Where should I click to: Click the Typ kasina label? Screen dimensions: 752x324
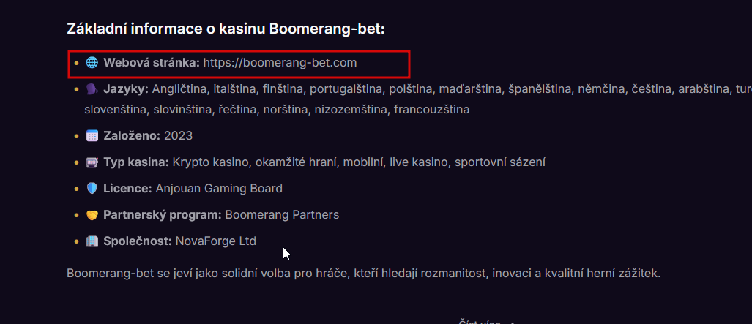click(136, 162)
